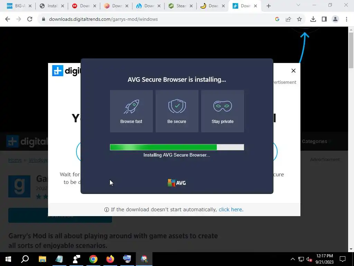Open Windows taskbar search
Screen dimensions: 354x266
[x=25, y=259]
